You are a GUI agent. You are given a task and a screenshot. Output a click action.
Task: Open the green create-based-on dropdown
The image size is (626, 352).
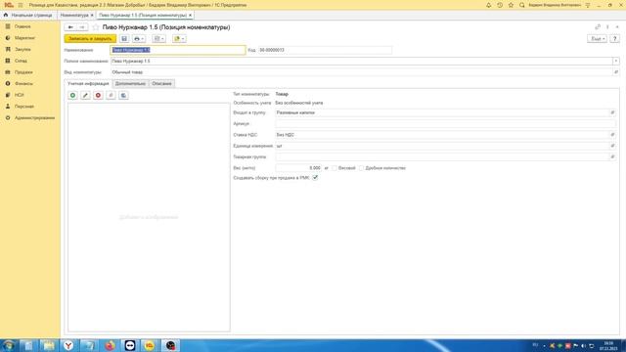[x=179, y=39]
